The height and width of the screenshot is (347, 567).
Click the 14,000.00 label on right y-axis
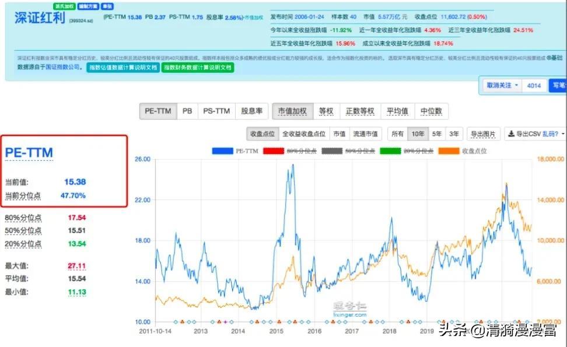point(550,199)
